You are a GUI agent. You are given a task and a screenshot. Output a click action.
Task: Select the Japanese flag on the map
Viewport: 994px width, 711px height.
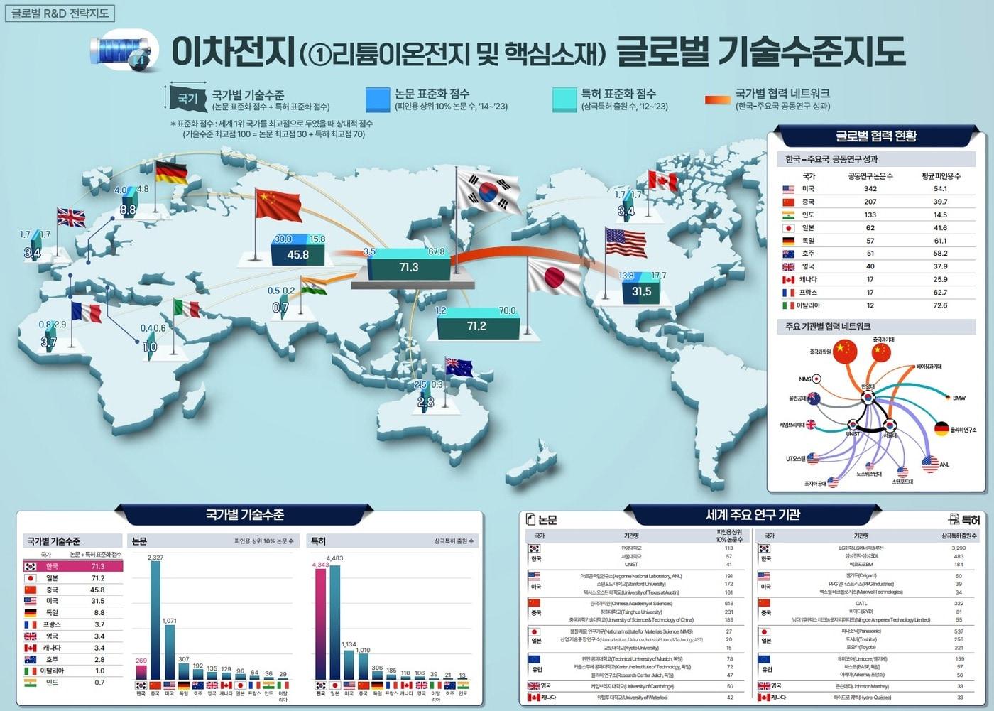554,276
